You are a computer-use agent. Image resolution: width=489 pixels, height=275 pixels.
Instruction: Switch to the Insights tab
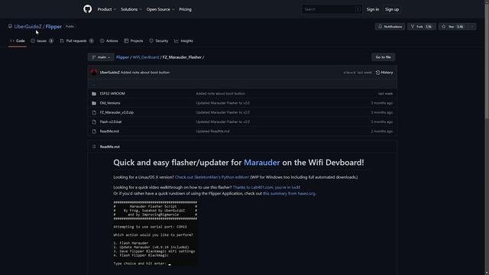click(183, 40)
